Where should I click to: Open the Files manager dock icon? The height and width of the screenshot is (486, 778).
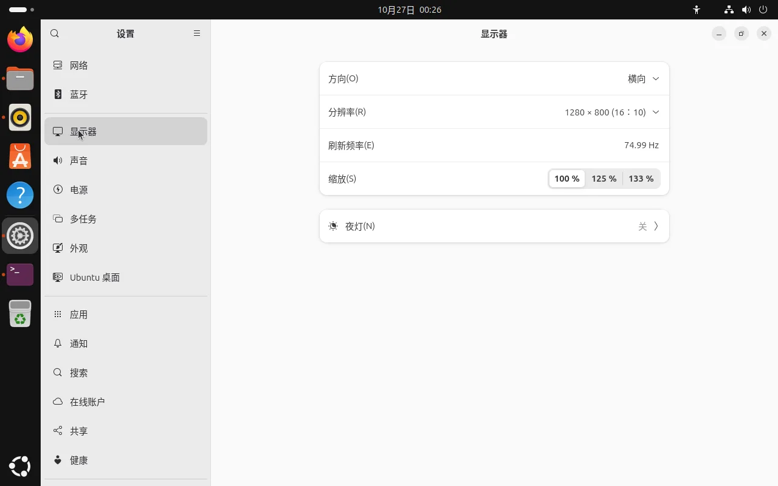point(20,78)
